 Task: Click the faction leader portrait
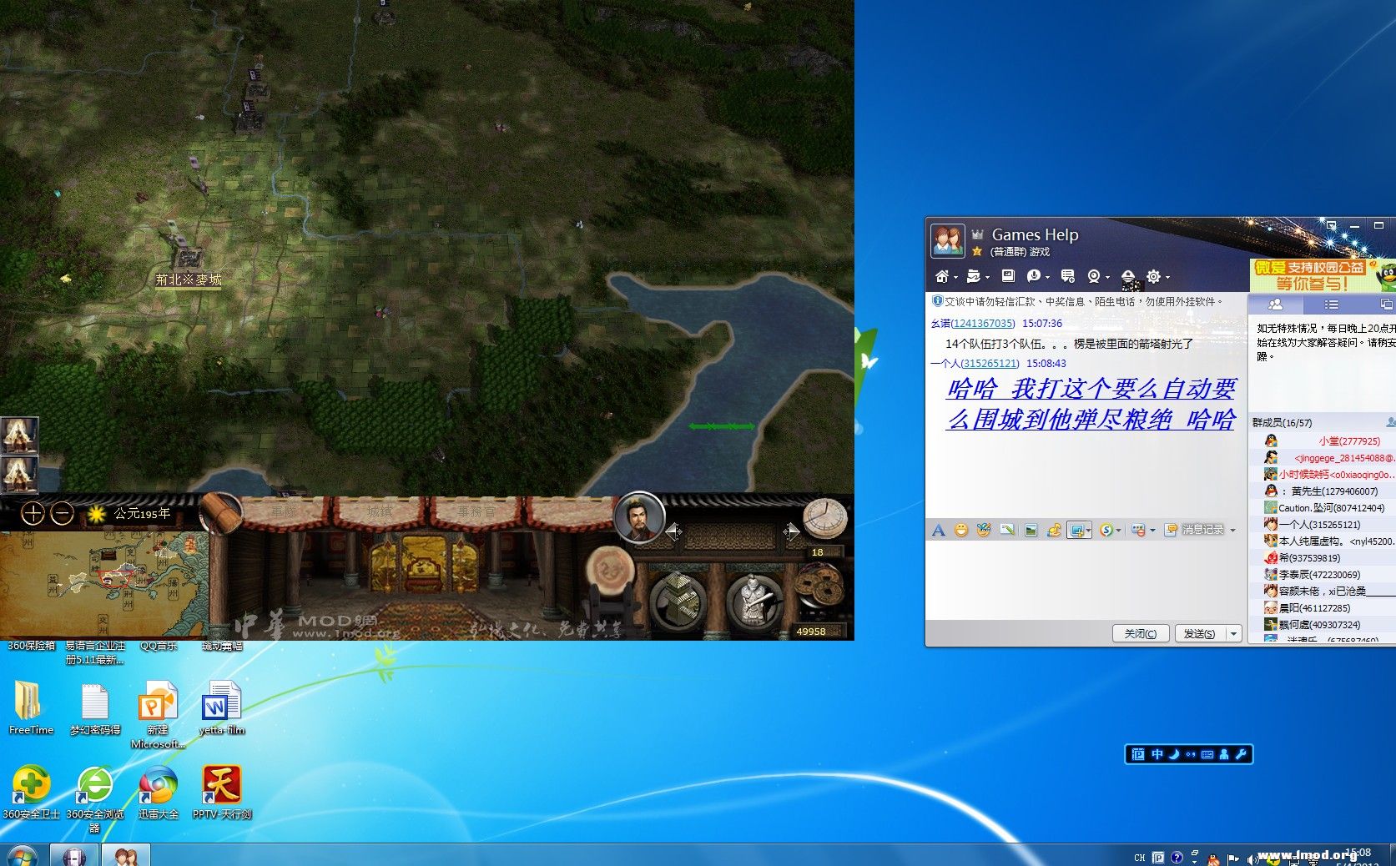(x=638, y=518)
